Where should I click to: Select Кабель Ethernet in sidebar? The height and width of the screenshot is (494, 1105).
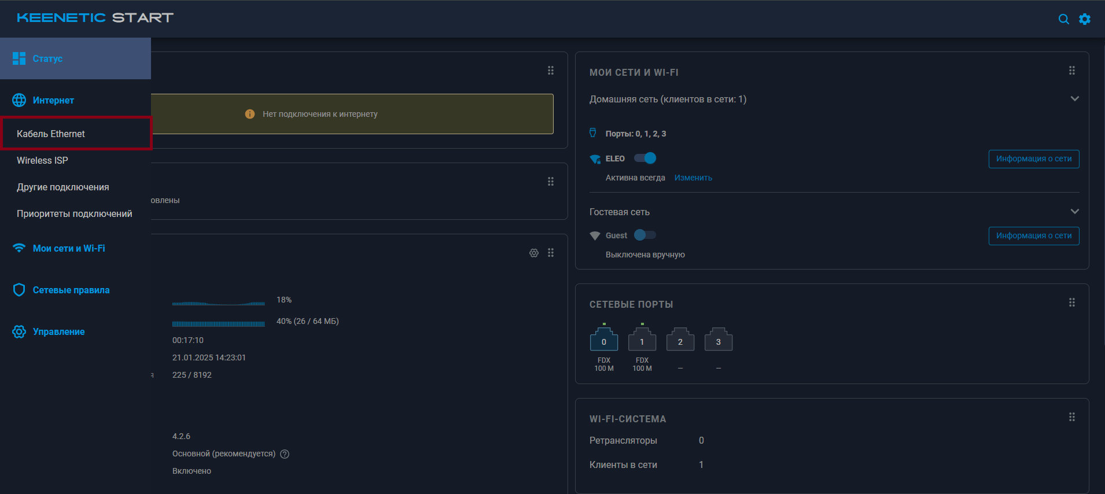coord(51,134)
